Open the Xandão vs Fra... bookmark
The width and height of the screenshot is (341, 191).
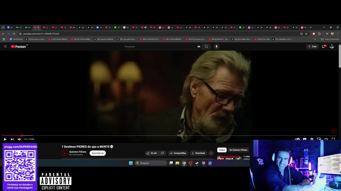tap(282, 39)
